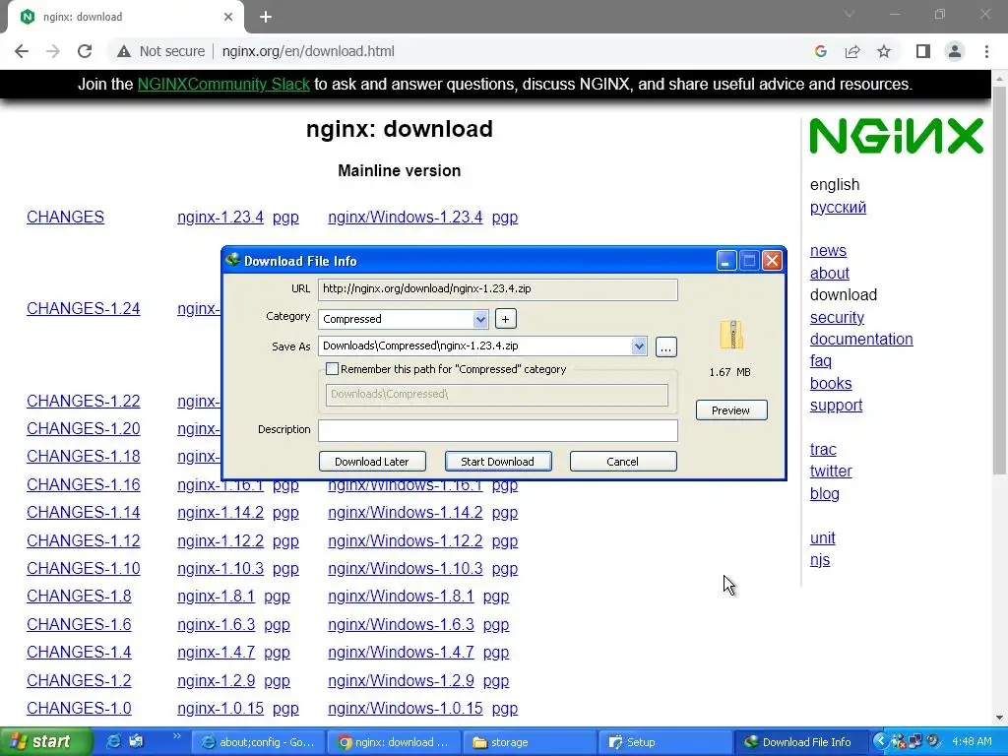The width and height of the screenshot is (1008, 756).
Task: Bookmark this page with the star icon
Action: (884, 51)
